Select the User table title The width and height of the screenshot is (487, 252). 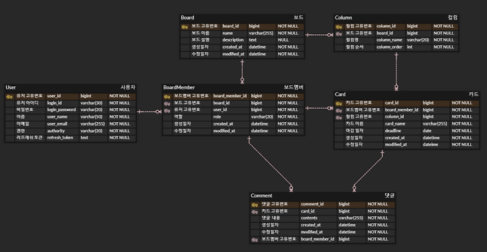tap(10, 87)
